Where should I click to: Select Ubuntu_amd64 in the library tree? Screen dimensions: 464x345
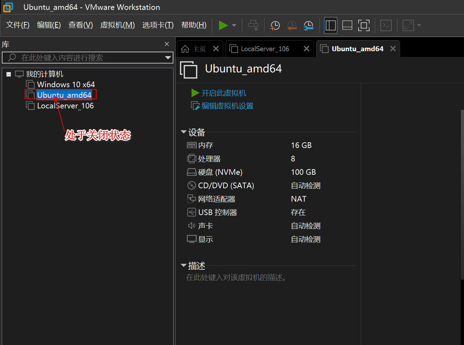(x=64, y=95)
